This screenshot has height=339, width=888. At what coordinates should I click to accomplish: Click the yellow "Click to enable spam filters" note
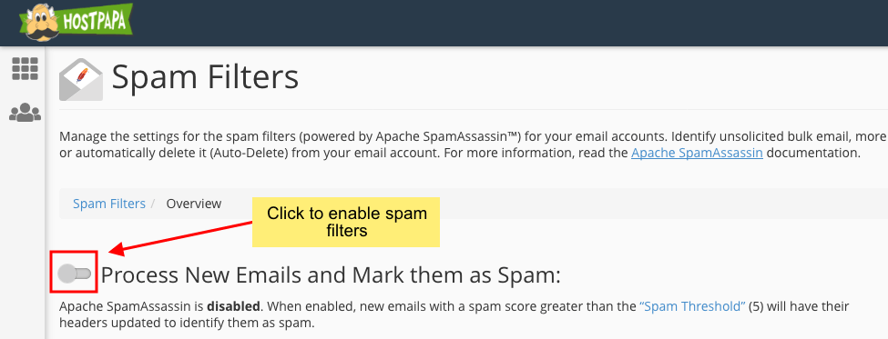(346, 222)
